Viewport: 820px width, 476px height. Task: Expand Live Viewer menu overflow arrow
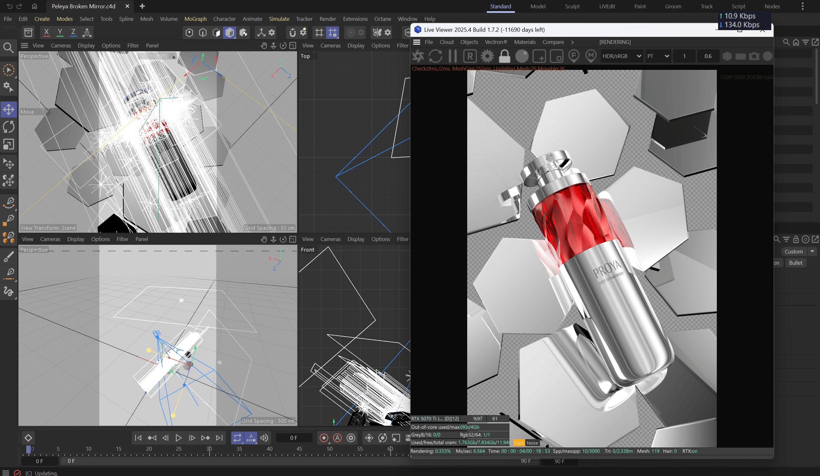(572, 42)
